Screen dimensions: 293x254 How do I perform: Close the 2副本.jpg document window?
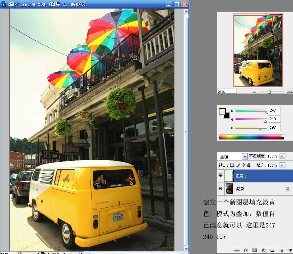coord(184,4)
